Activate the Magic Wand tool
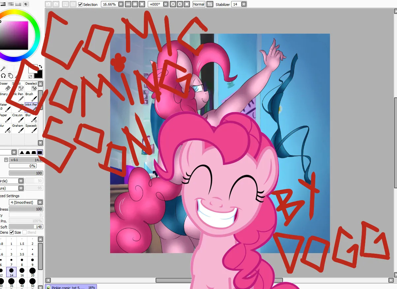Screen dimensions: 397x289 tap(3, 68)
